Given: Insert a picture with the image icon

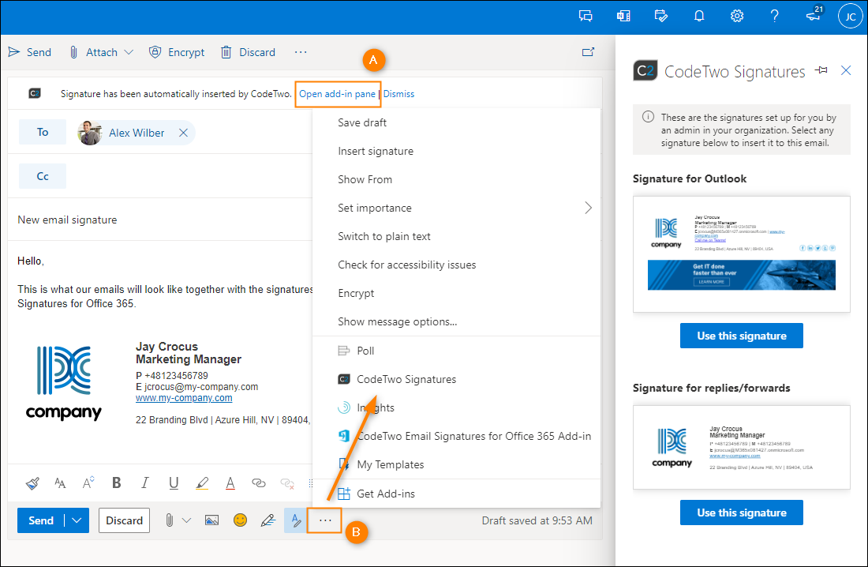Looking at the screenshot, I should pyautogui.click(x=211, y=520).
